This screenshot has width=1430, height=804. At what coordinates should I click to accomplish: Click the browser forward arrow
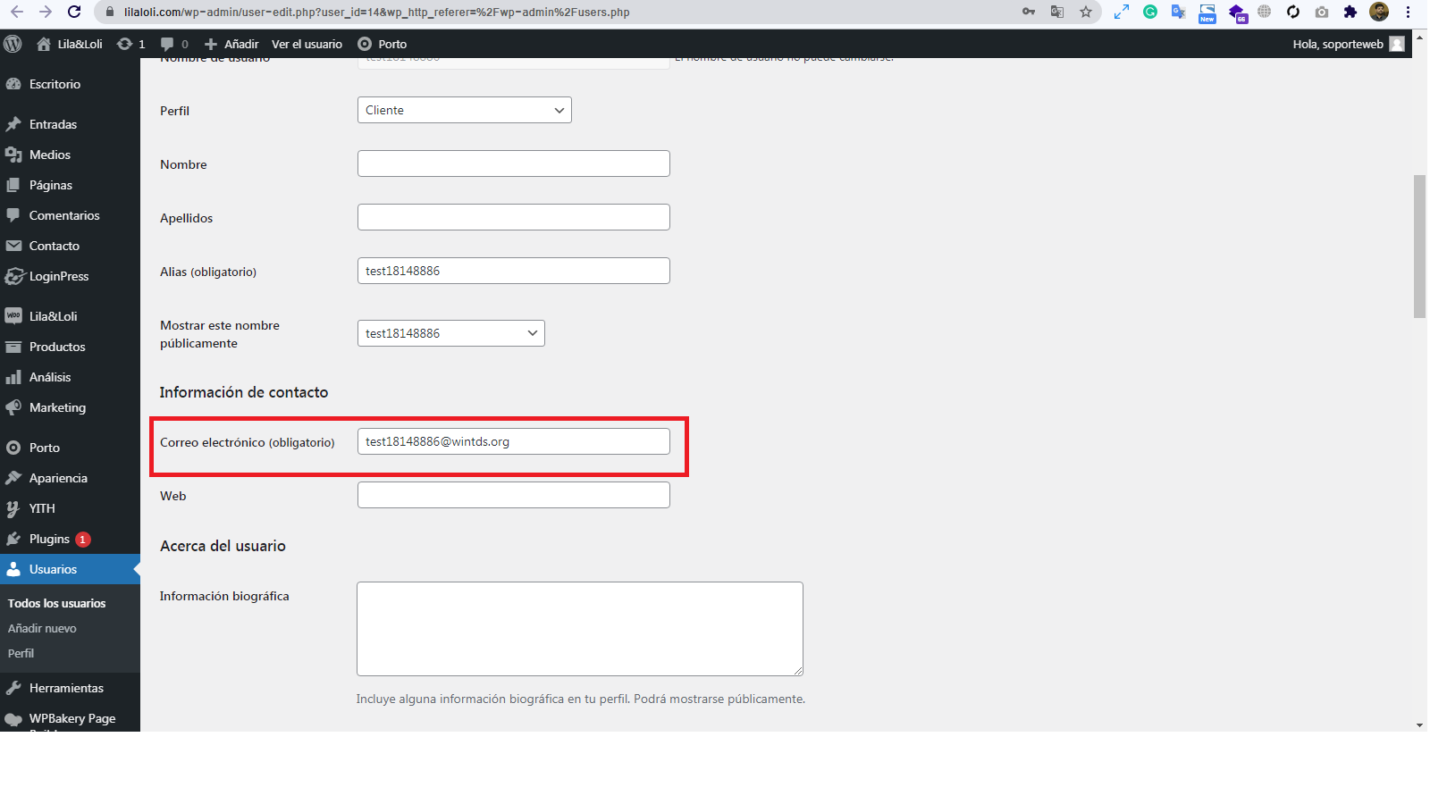(x=46, y=12)
